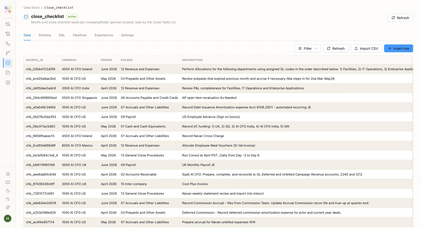Click Import CSV button
The width and height of the screenshot is (421, 228).
(366, 48)
